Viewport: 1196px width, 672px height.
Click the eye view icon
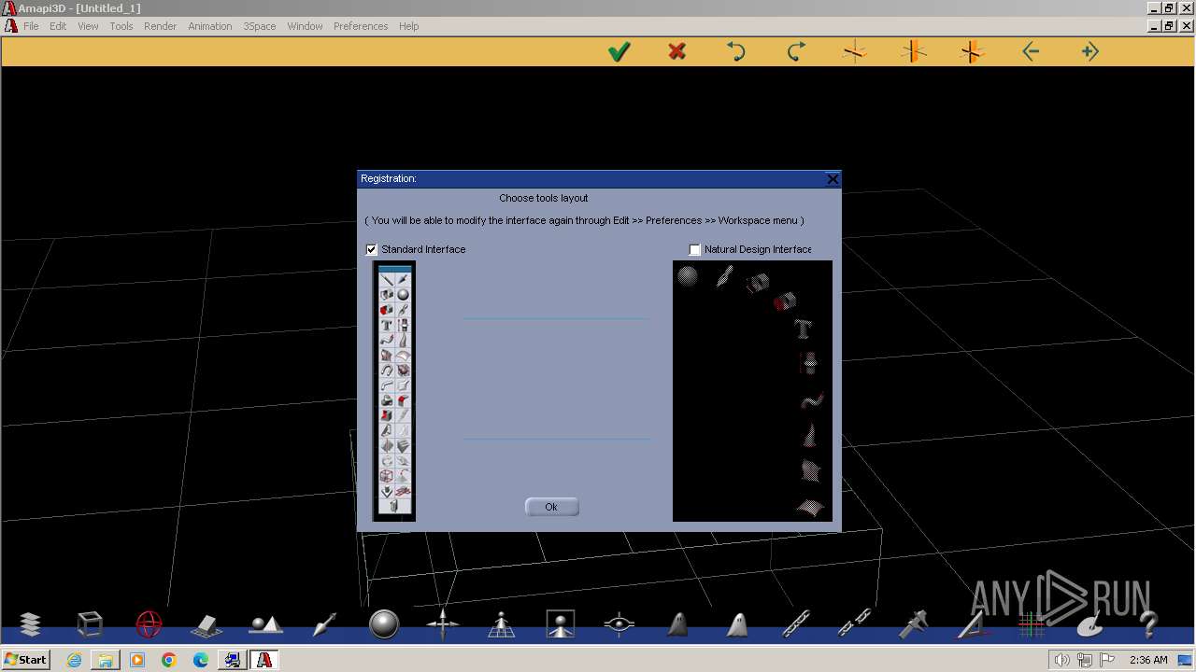click(619, 623)
